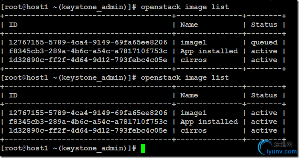Viewport: 299px width, 158px height.
Task: Click the cirros name in second table
Action: tap(194, 130)
